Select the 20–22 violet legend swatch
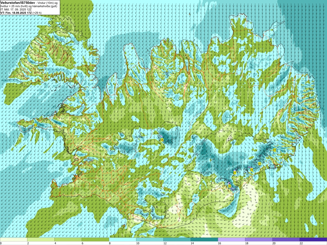Screen dimensions: 327x245 [286, 240]
